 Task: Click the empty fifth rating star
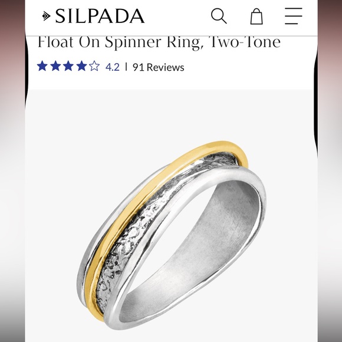tap(94, 66)
